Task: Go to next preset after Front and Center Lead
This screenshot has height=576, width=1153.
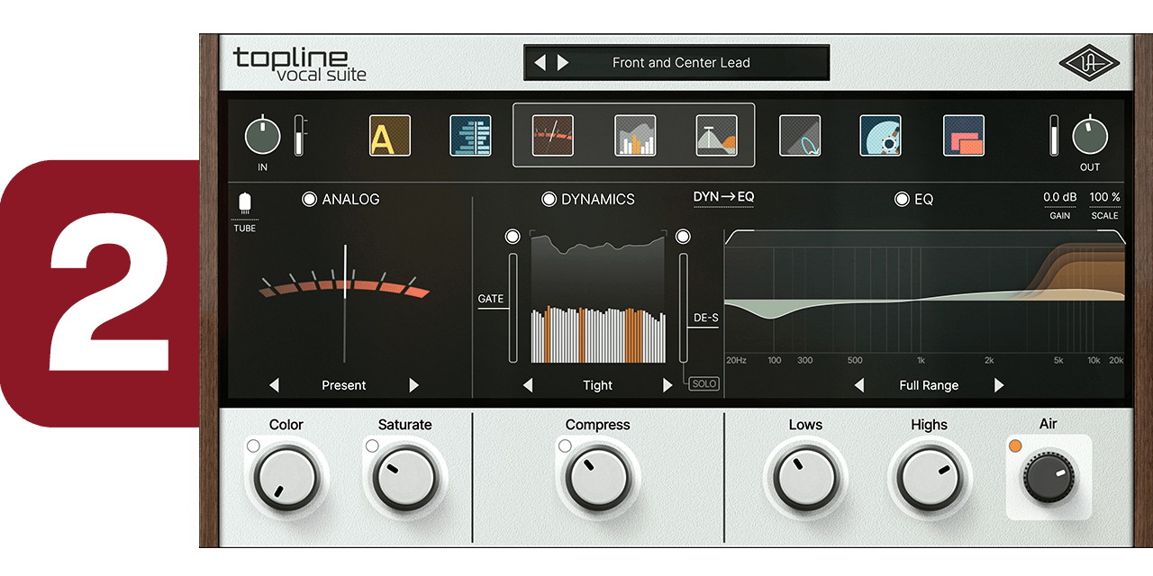Action: 563,63
